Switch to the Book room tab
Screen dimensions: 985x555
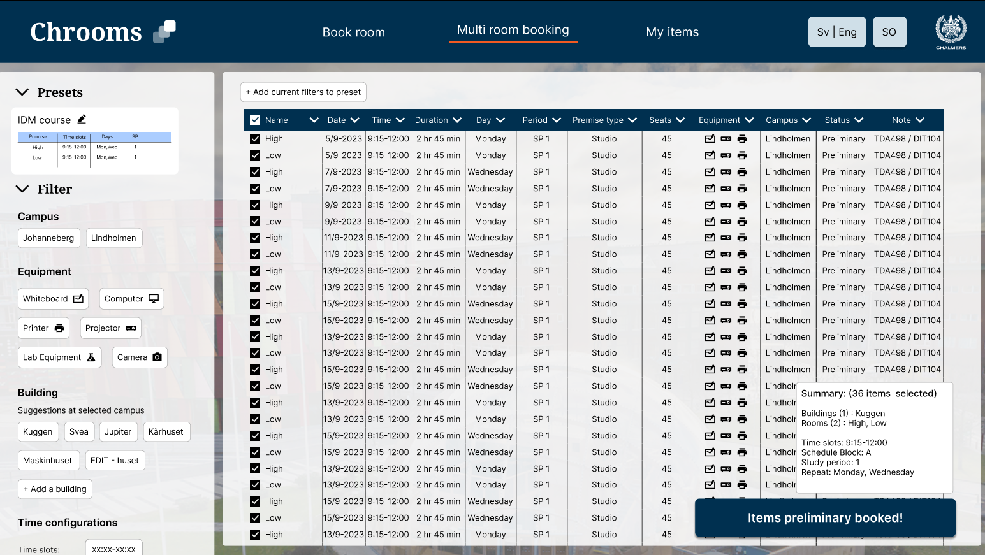point(353,32)
